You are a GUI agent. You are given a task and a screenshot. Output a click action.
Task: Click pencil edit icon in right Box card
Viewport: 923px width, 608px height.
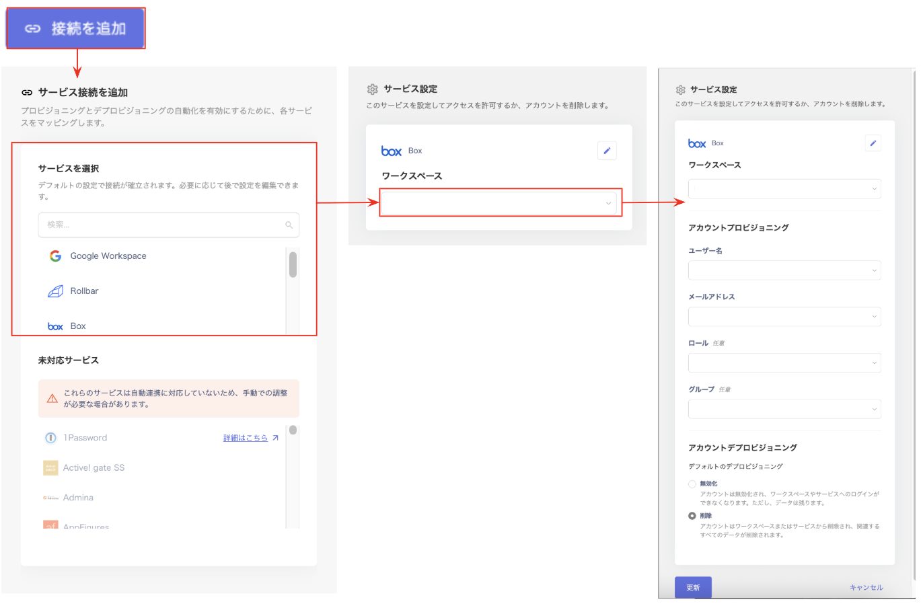873,143
